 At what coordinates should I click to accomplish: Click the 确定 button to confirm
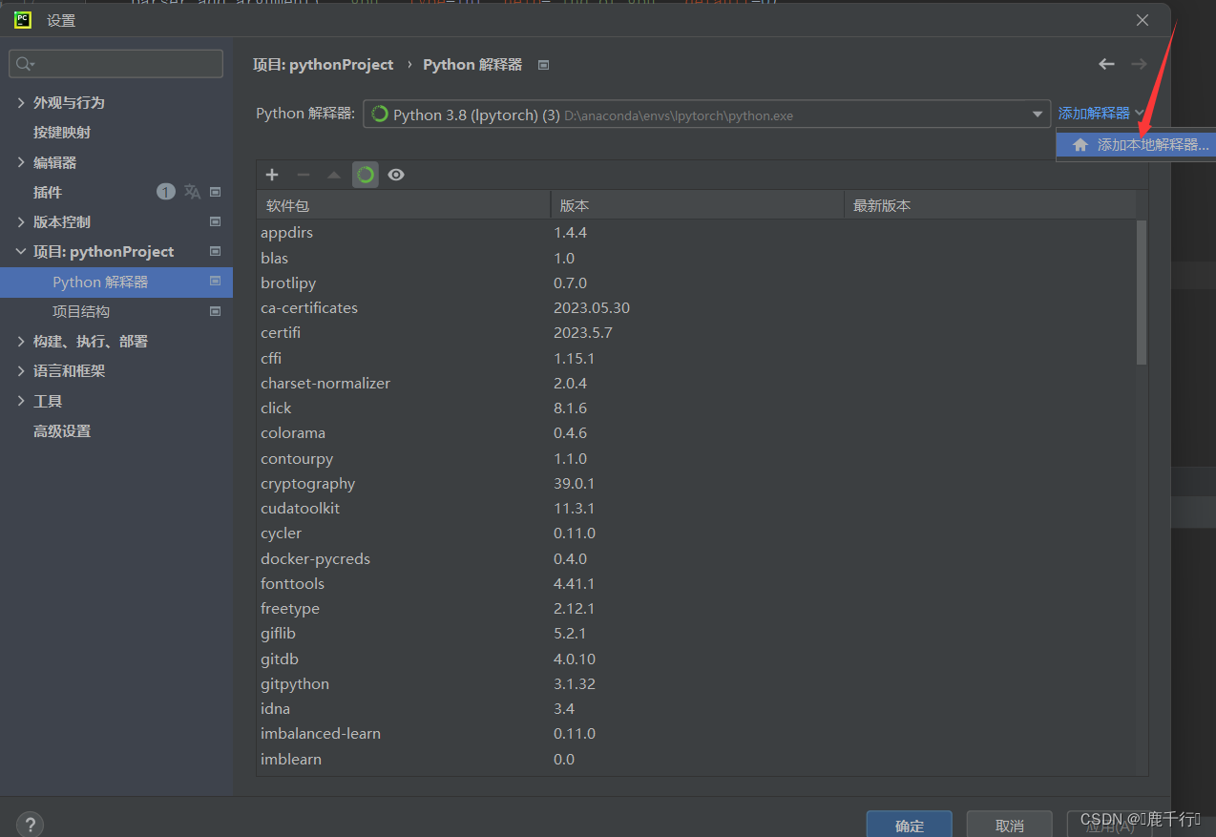point(908,823)
